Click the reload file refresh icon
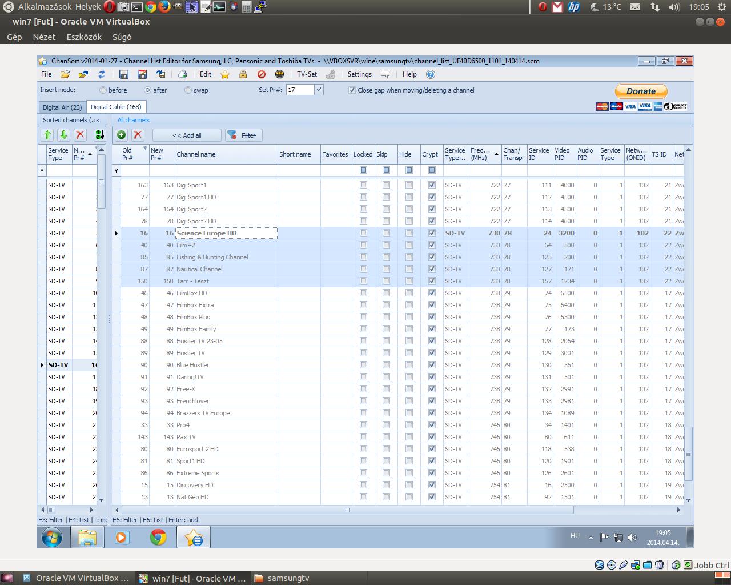731x585 pixels. (102, 74)
